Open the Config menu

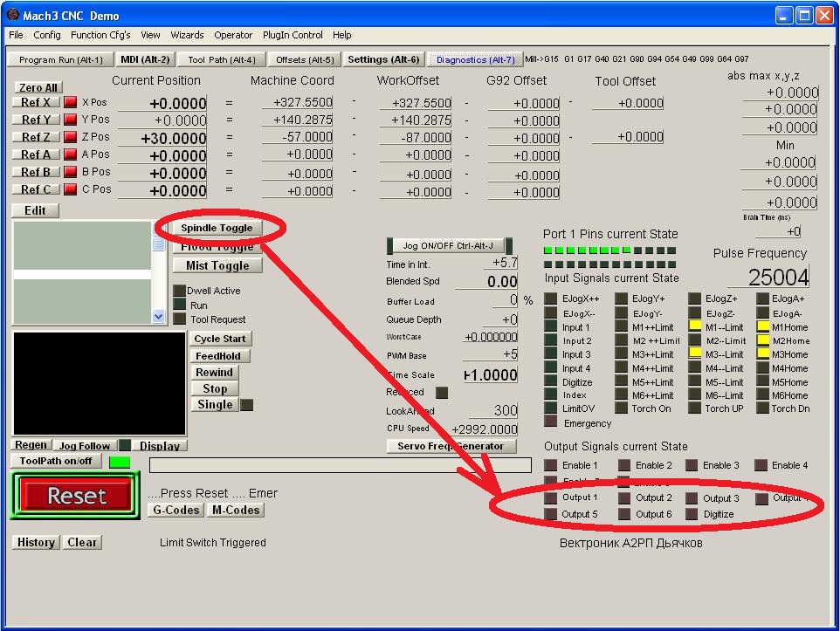(x=46, y=35)
